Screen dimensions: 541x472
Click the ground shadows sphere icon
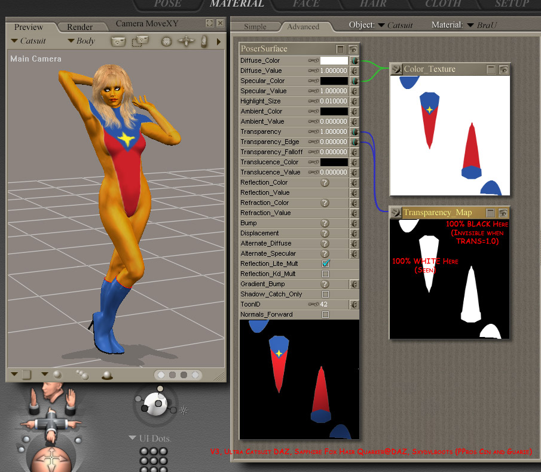(107, 375)
